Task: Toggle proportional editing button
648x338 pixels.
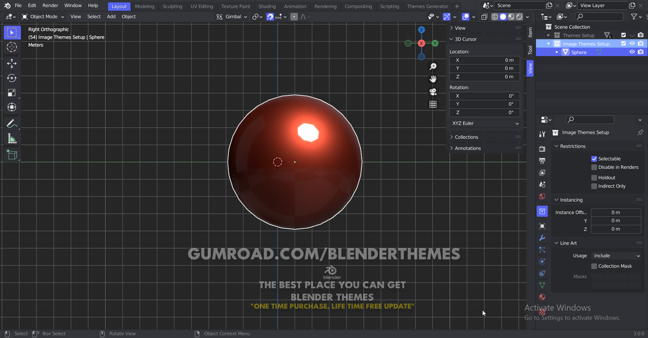Action: click(x=294, y=17)
